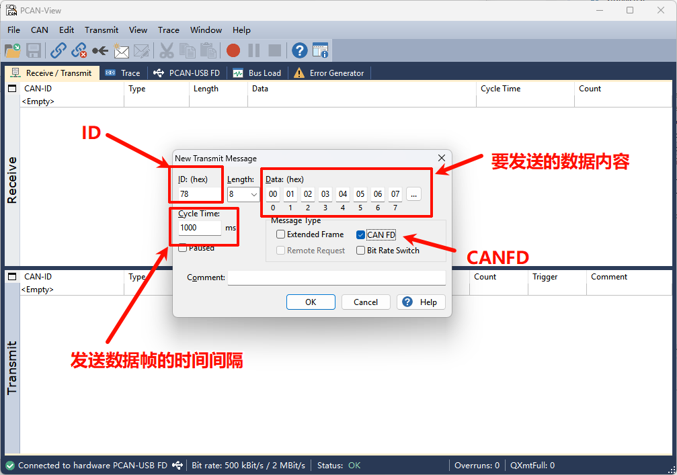Click OK in New Transmit Message dialog
Viewport: 677px width, 475px height.
coord(311,302)
